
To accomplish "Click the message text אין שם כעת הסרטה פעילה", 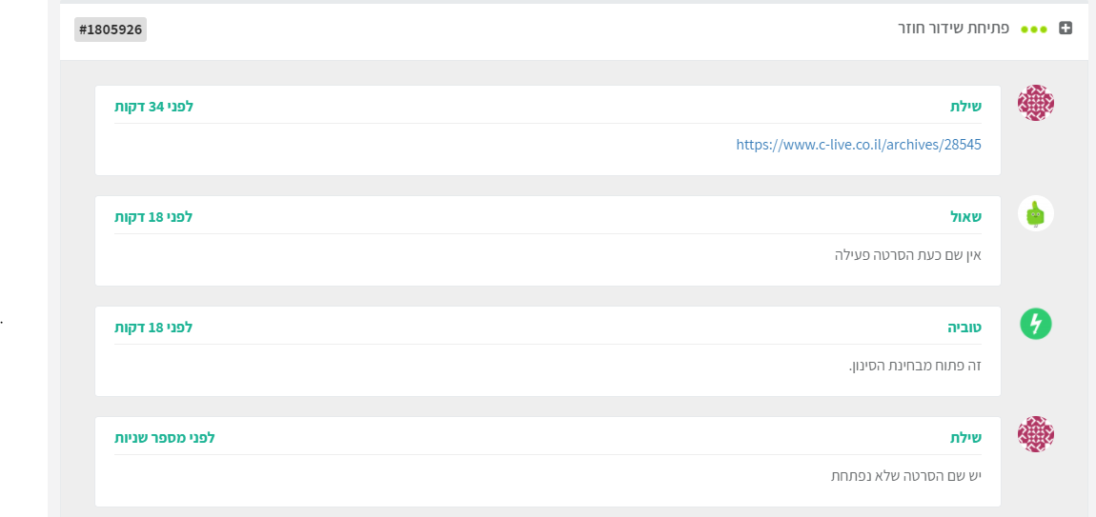I will 906,255.
